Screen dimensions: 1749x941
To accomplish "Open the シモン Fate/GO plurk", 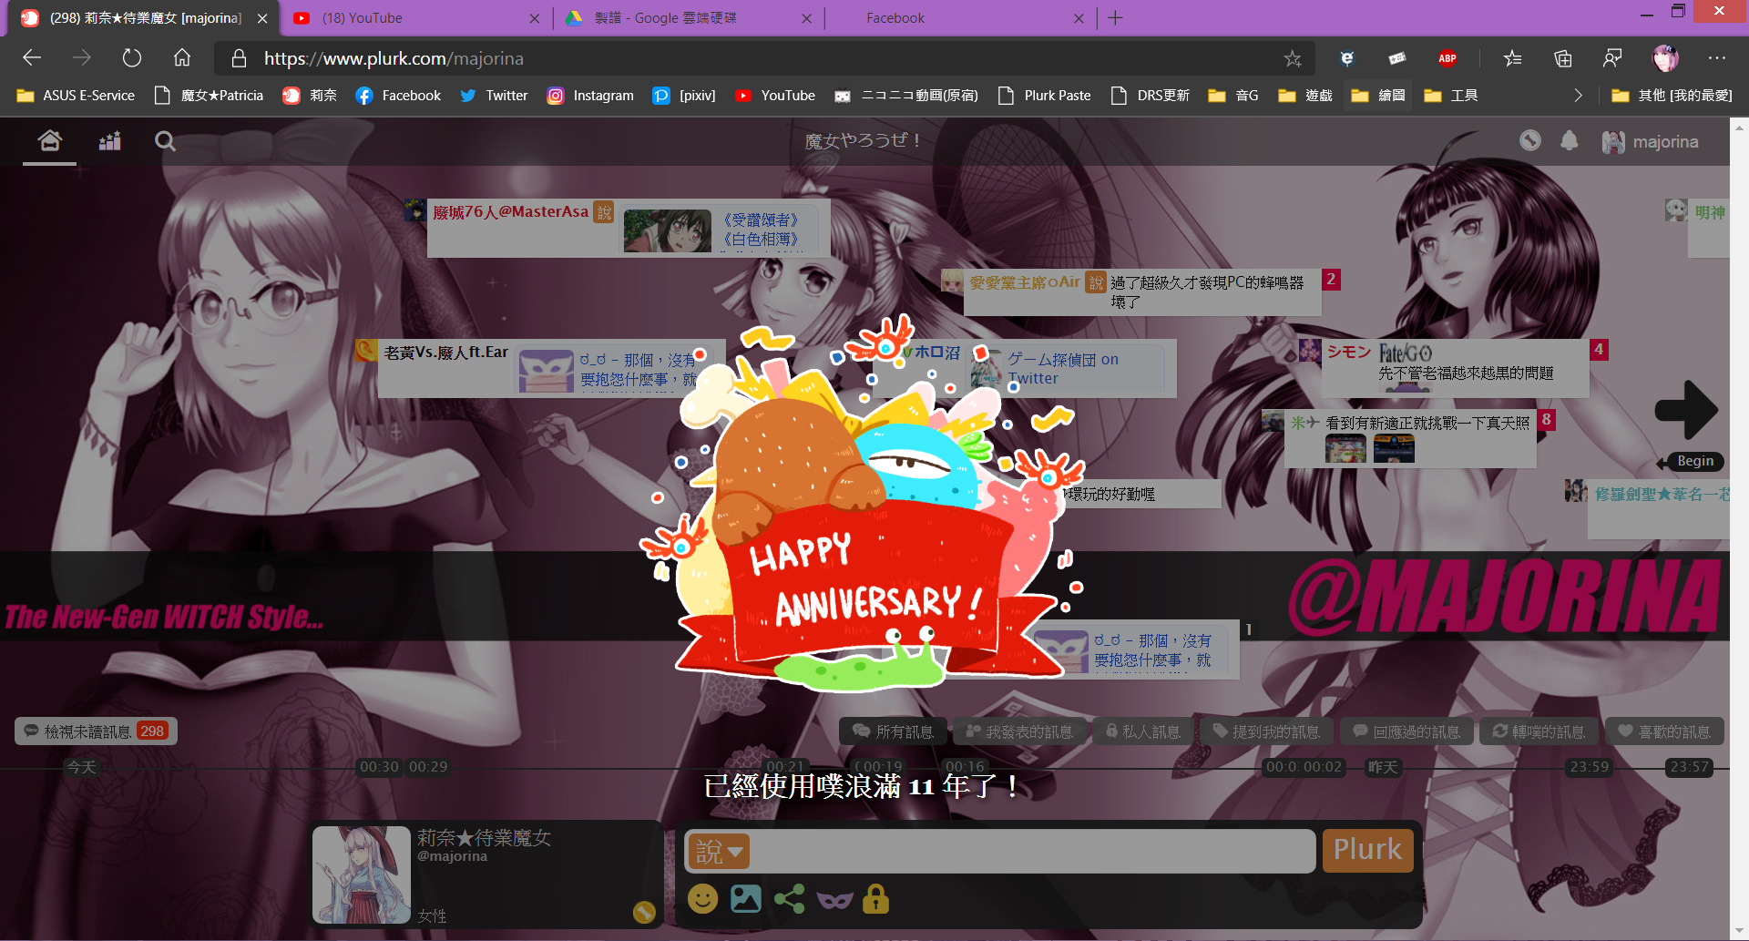I will [1455, 368].
